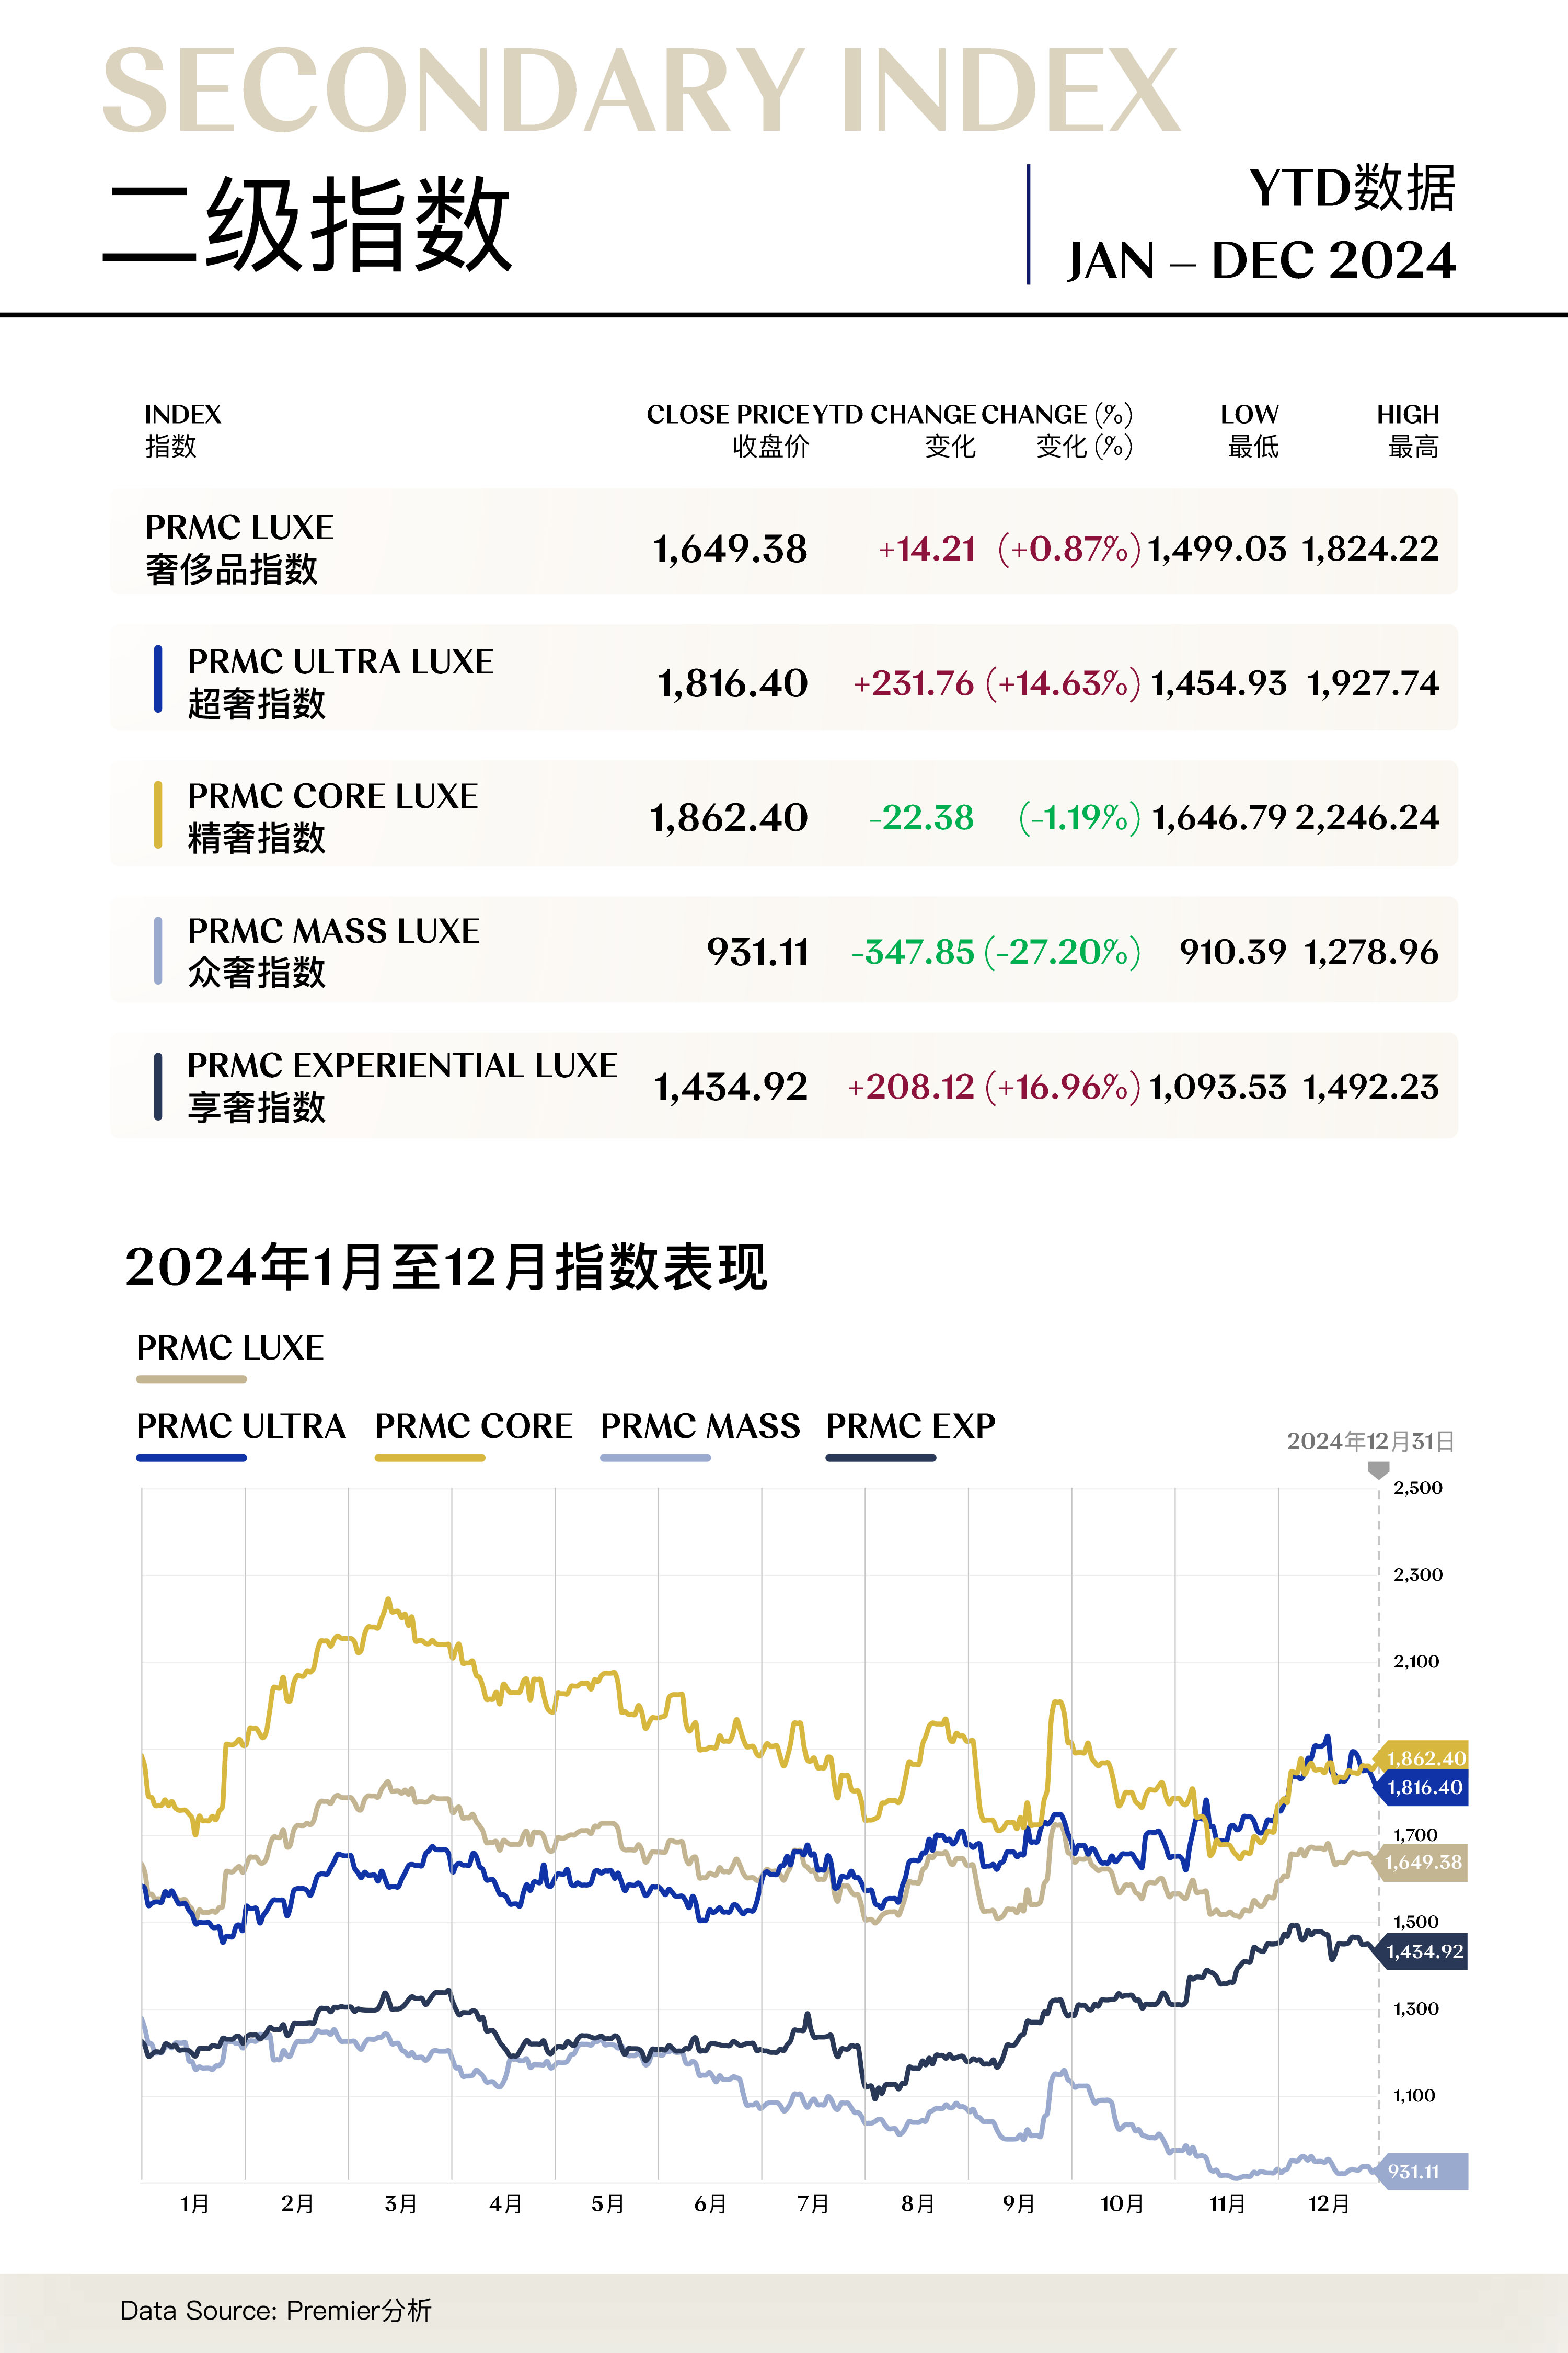Click the 1,434.92 dark navy value tag
Screen dimensions: 1568x2353
(1424, 1951)
